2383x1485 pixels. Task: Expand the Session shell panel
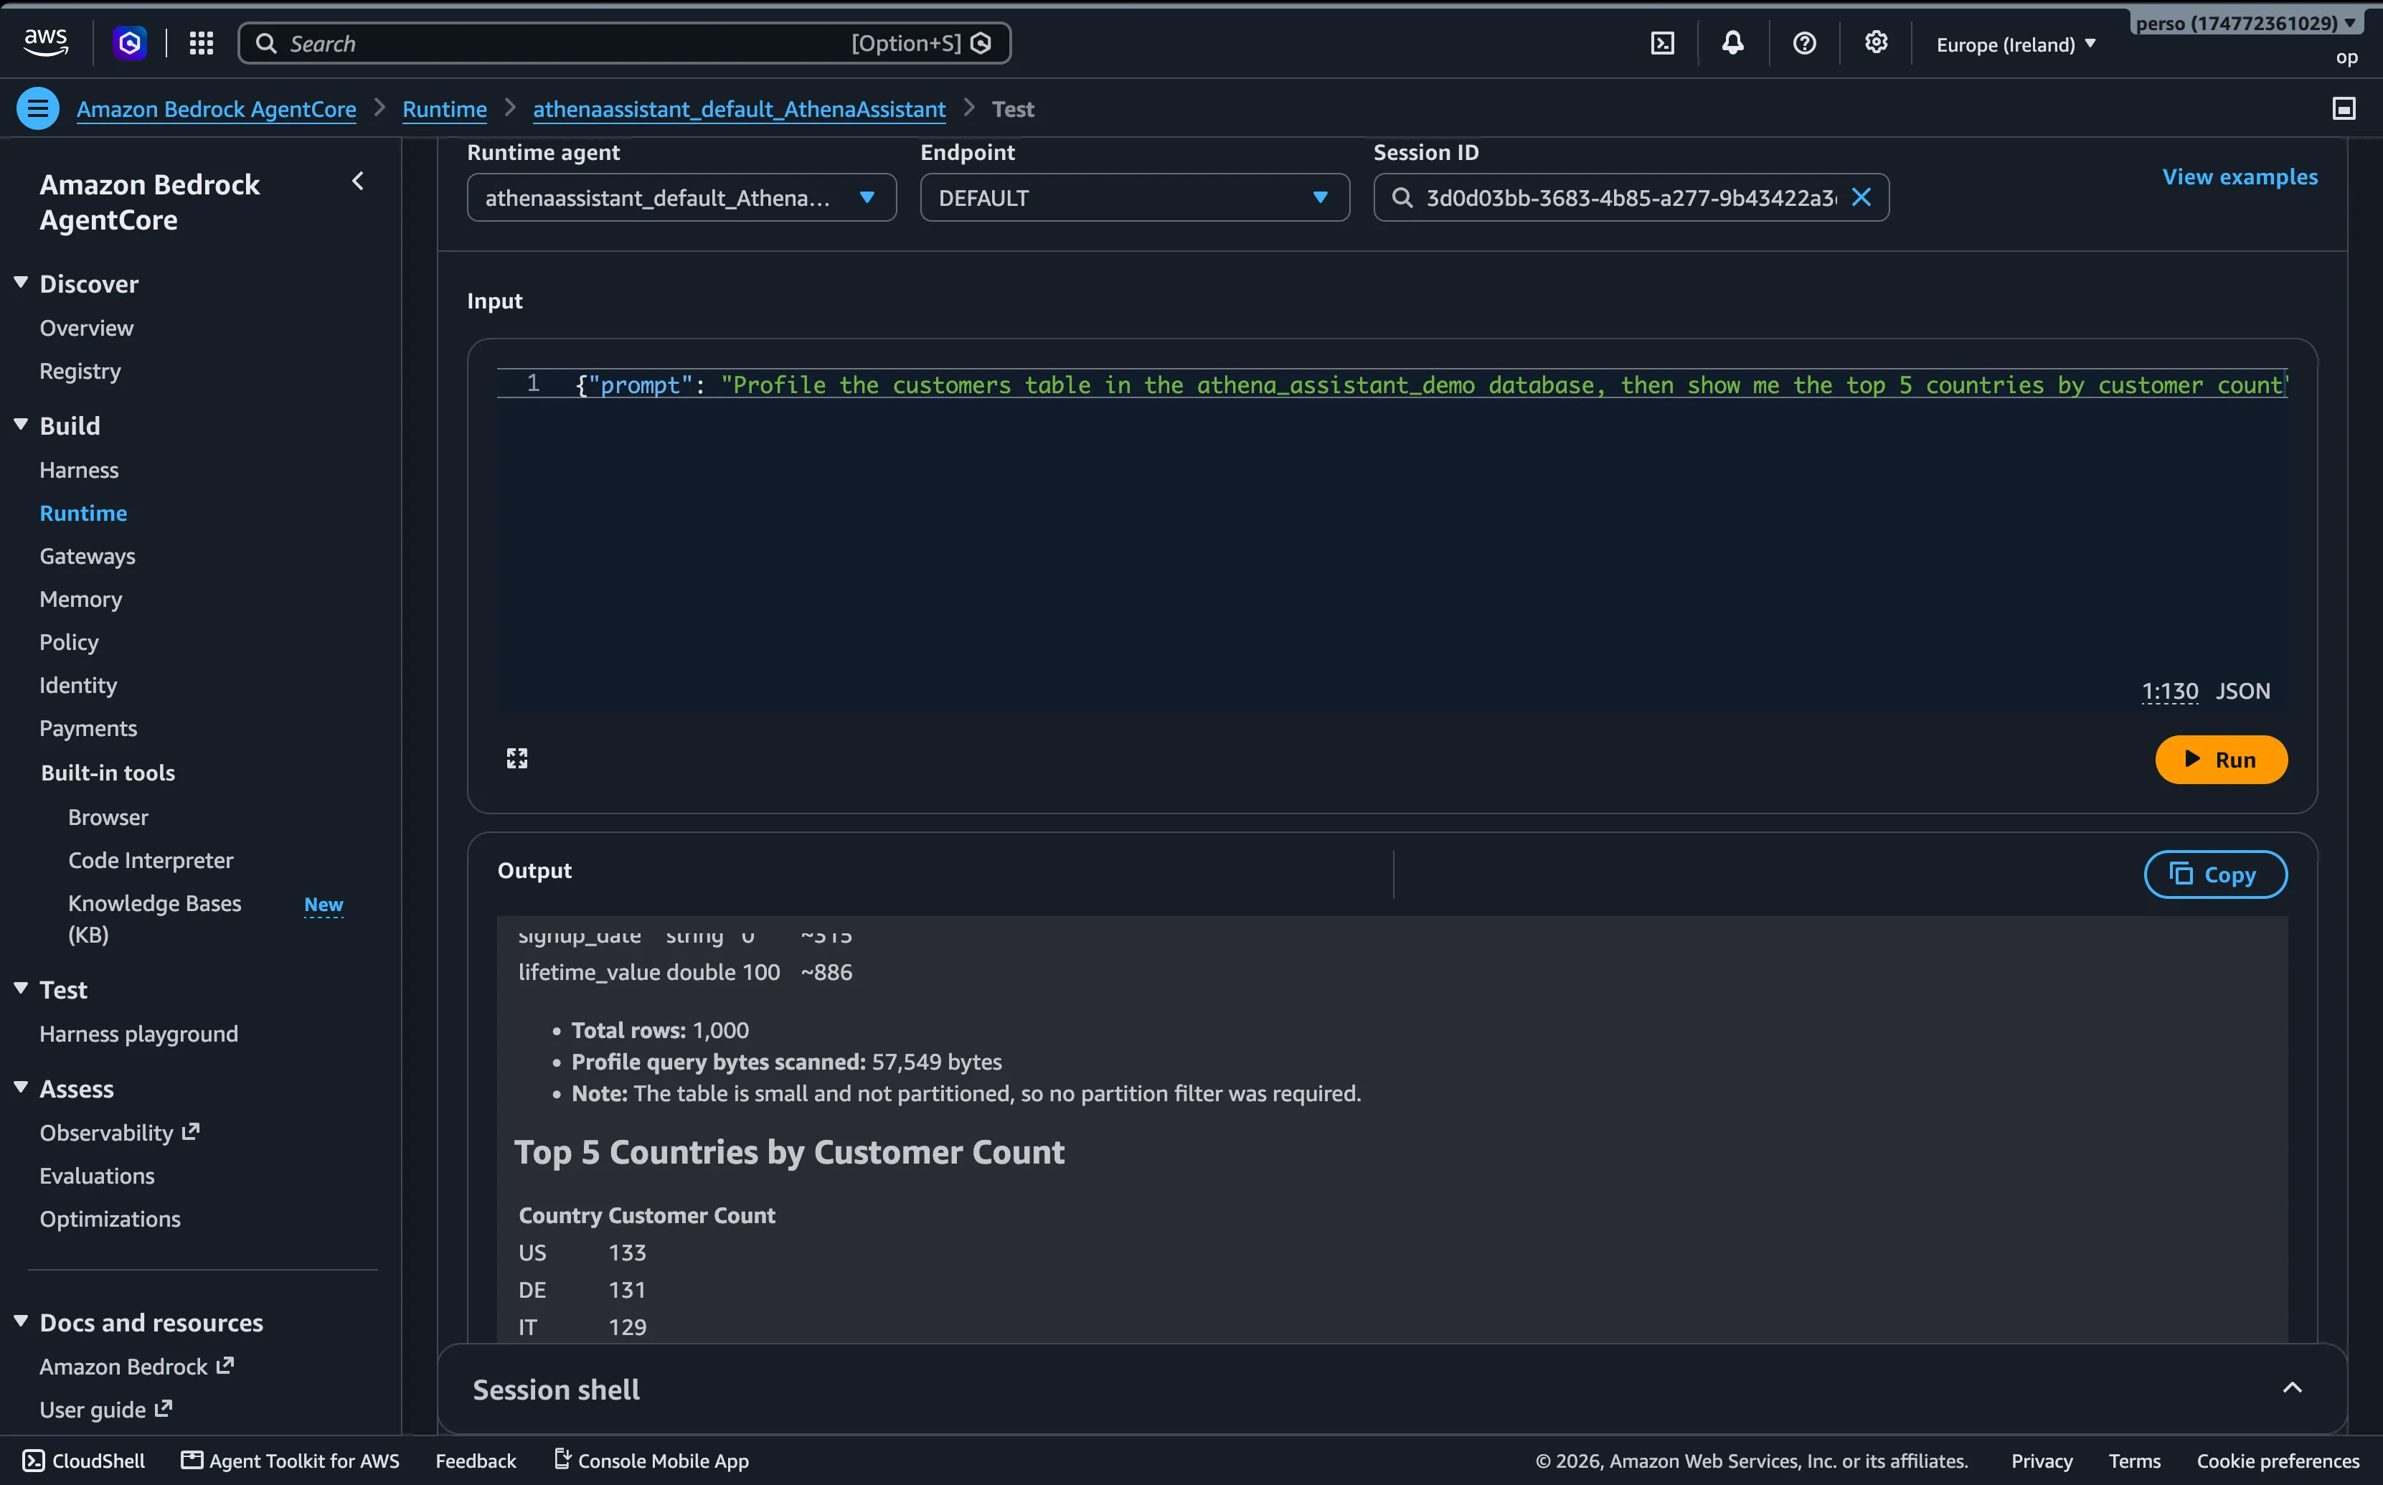point(2292,1387)
